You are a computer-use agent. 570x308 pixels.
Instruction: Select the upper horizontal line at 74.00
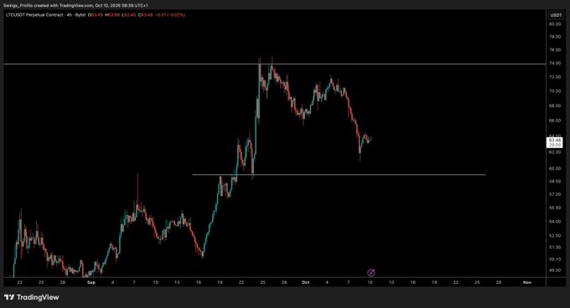coord(274,64)
